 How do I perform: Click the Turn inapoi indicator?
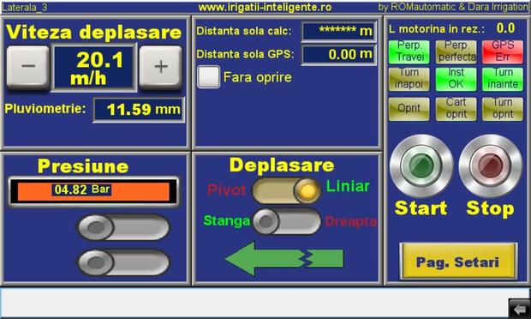pos(409,79)
